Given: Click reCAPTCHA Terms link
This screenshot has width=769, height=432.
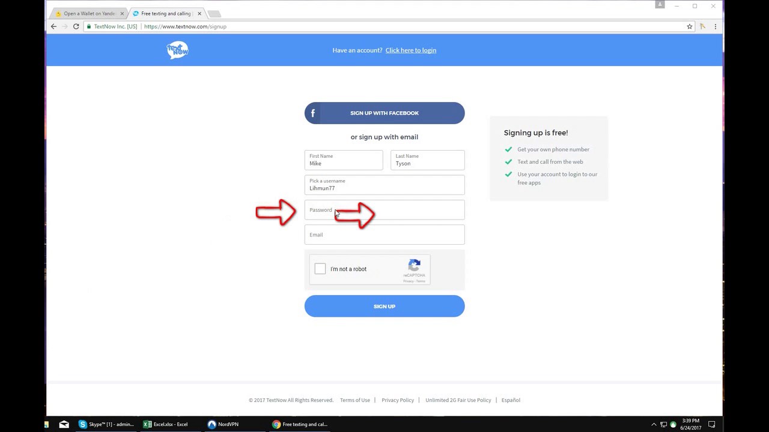Looking at the screenshot, I should (421, 281).
